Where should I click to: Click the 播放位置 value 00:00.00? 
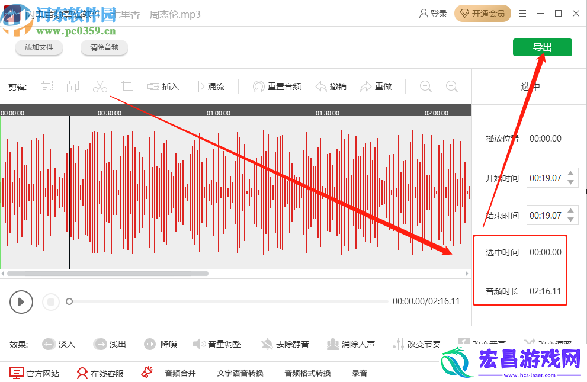point(546,139)
